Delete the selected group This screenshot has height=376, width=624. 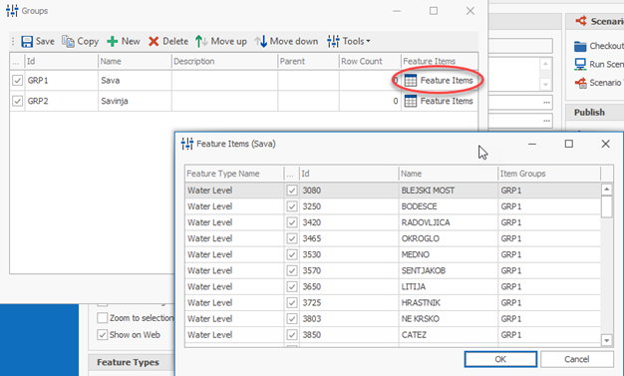[x=167, y=42]
